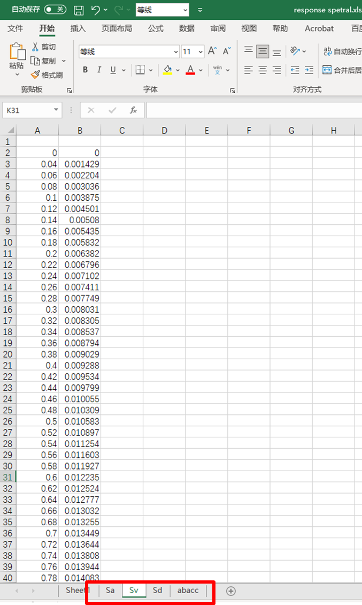Click the 剪切 cut button
The image size is (362, 605).
44,47
